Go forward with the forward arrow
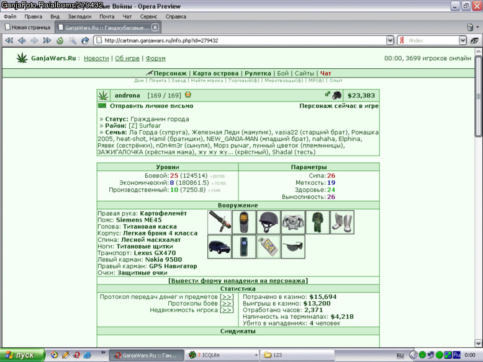 (34, 40)
